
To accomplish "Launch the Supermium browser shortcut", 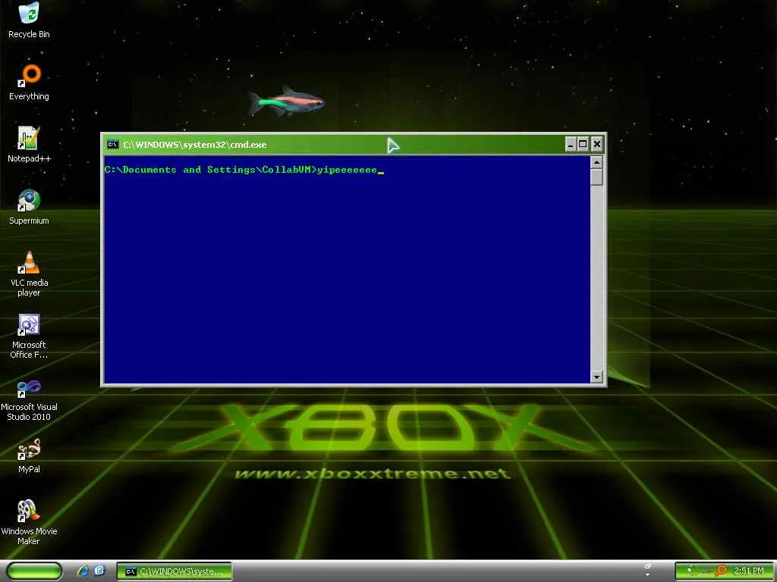I will click(29, 207).
